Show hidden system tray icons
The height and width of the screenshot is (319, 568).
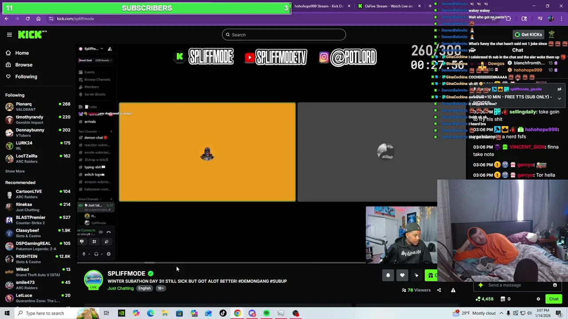coord(508,313)
